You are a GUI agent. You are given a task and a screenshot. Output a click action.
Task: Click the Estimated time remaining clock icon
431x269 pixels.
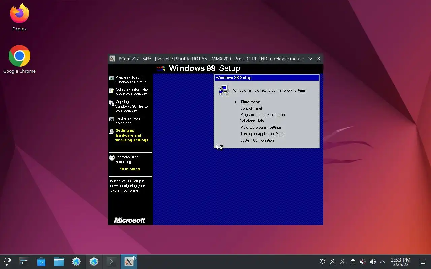[x=112, y=158]
